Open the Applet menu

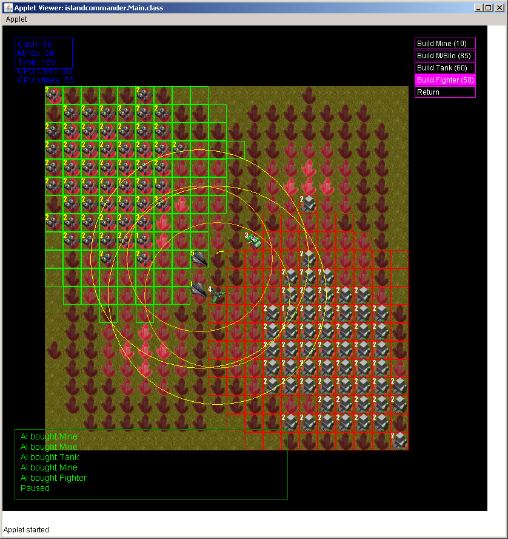(16, 19)
